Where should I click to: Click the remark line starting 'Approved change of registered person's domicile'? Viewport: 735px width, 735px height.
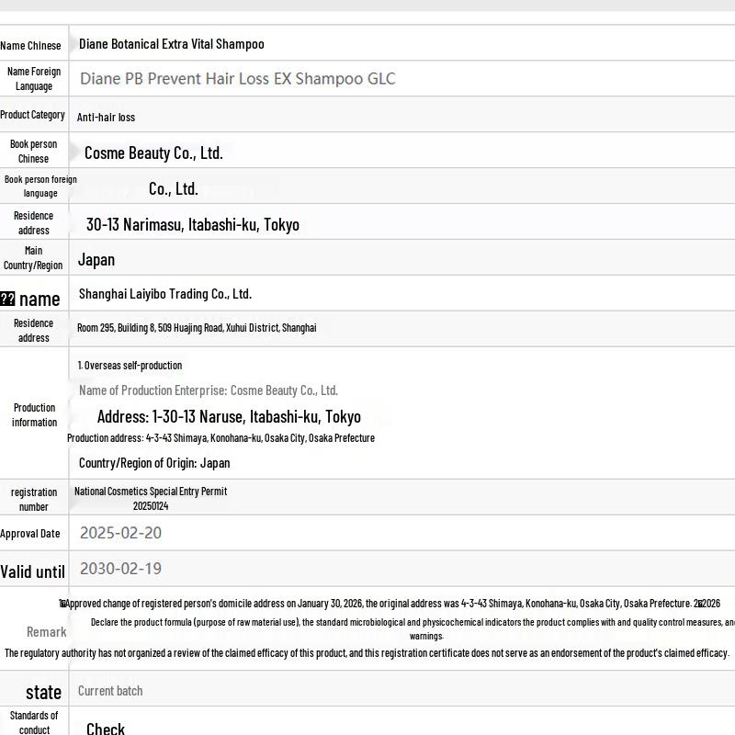pos(390,604)
